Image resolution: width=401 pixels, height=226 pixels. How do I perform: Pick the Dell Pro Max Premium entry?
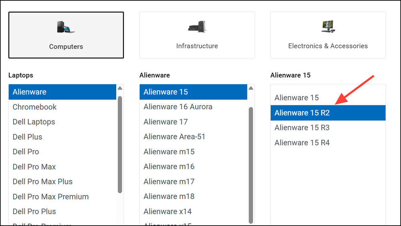click(63, 197)
